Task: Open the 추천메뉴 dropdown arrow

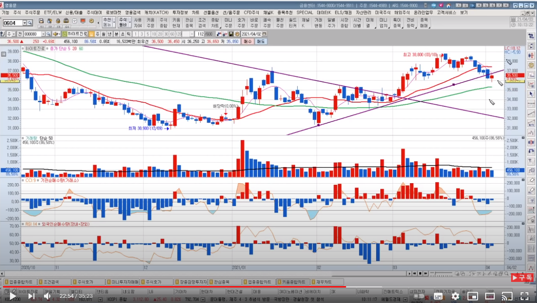Action: (114, 22)
